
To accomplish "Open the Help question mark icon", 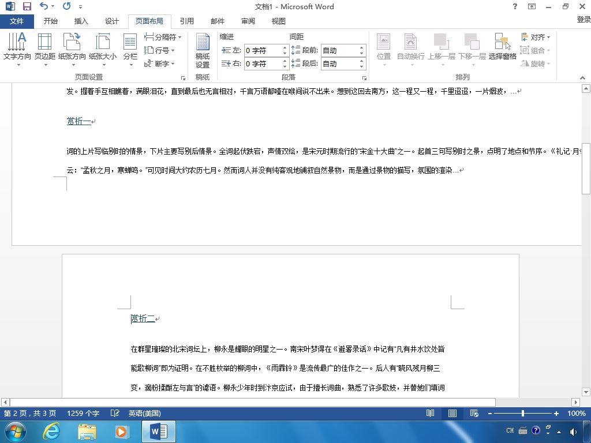I will coord(515,6).
